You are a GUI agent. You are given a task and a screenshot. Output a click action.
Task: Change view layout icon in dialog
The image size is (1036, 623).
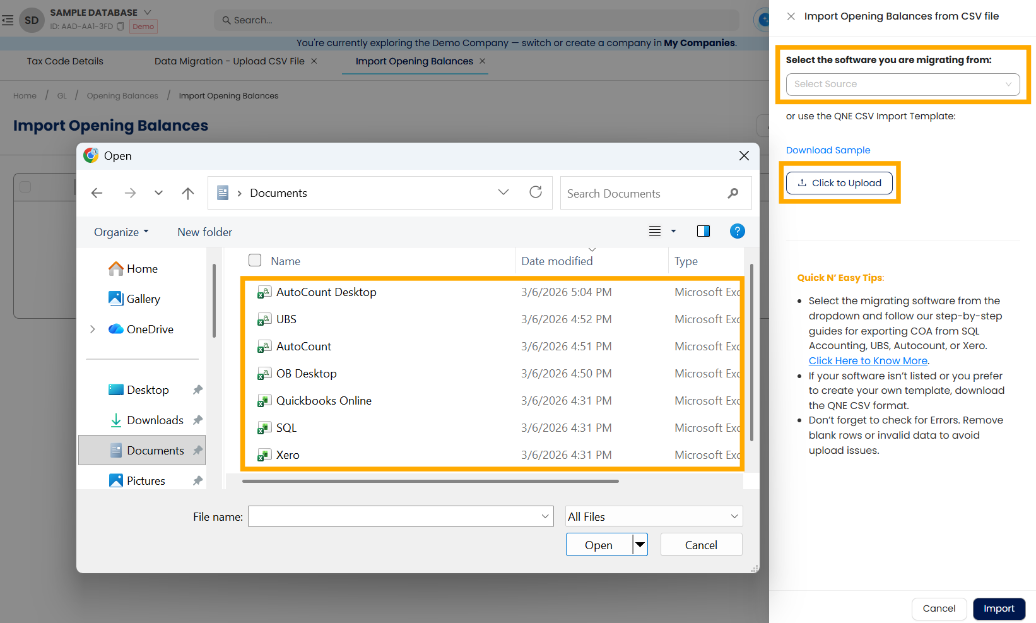[655, 232]
